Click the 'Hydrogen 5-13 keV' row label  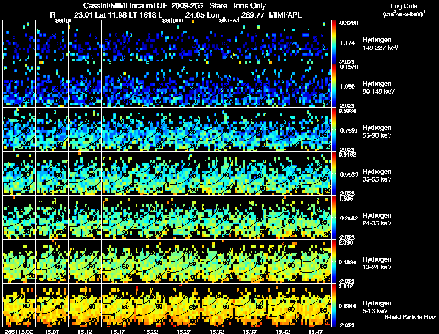point(377,307)
